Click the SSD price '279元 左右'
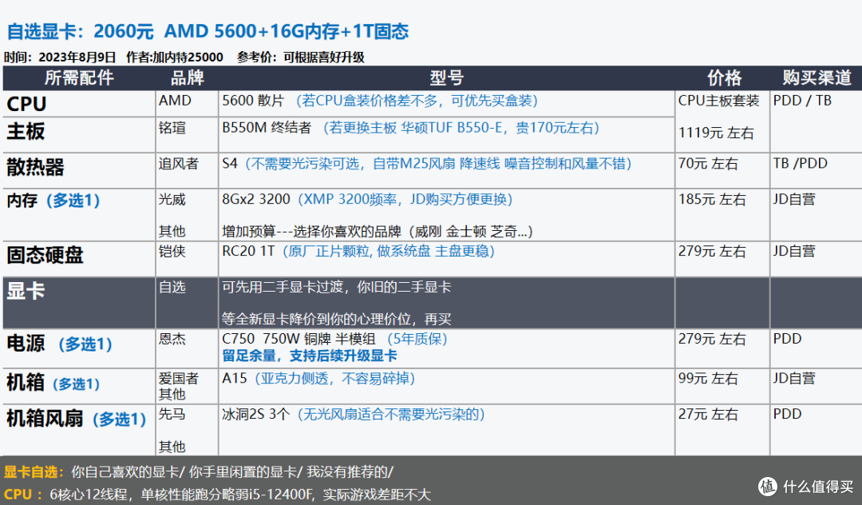Screen dimensions: 862x505 point(712,252)
